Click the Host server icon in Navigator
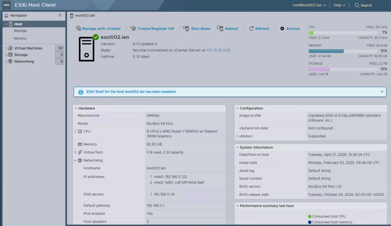 click(11, 24)
